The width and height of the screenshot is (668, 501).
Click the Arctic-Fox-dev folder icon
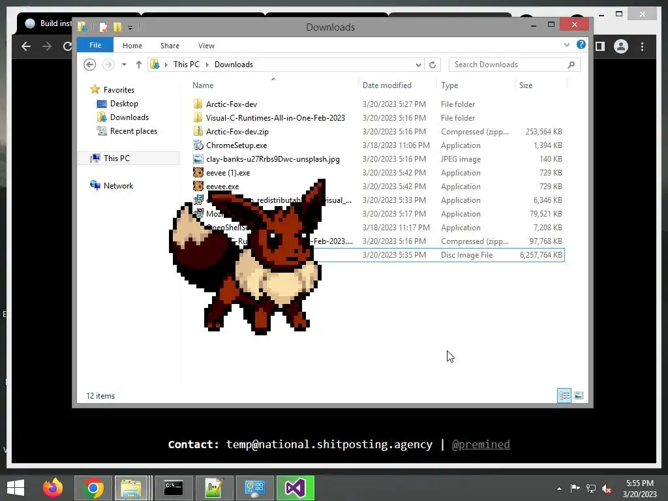tap(198, 104)
